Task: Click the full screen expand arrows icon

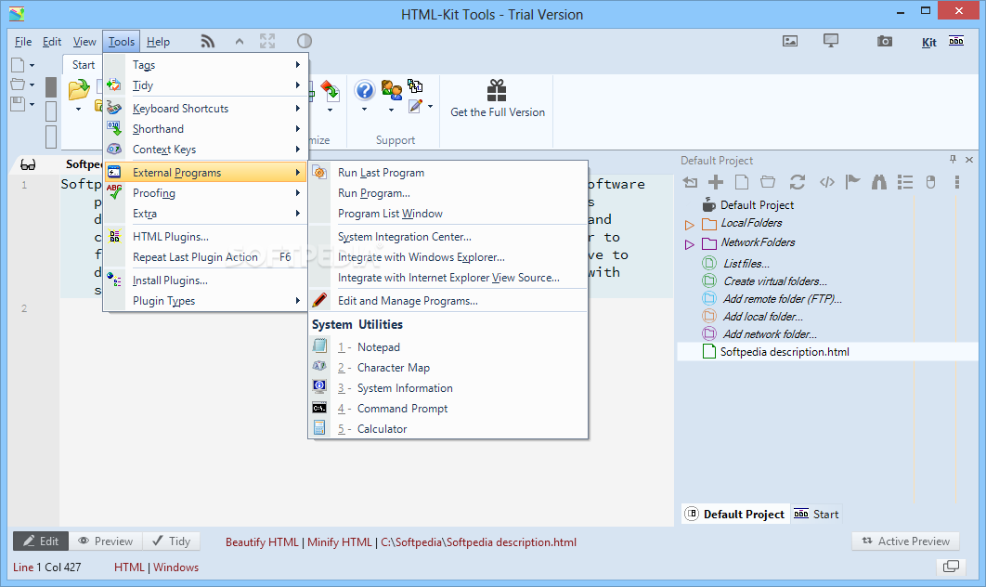Action: coord(267,42)
